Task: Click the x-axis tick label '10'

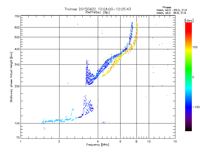Action: (x=149, y=141)
